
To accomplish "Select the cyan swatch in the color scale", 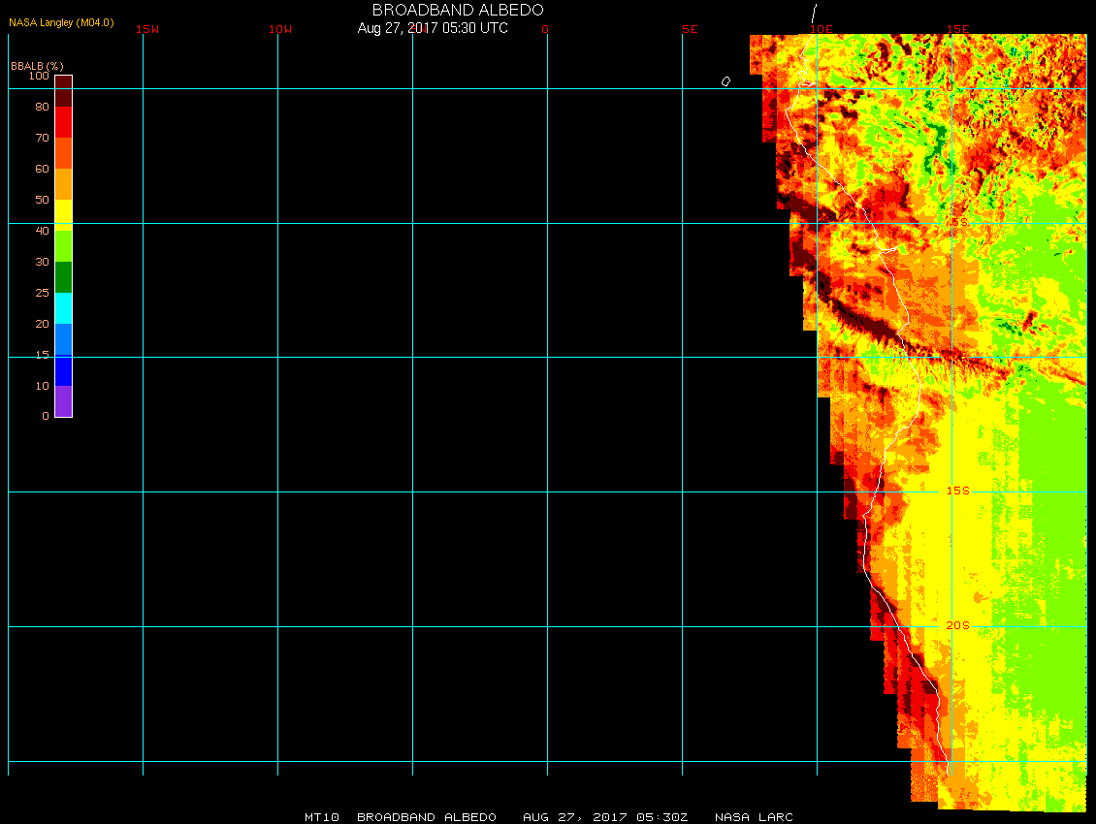I will coord(63,308).
